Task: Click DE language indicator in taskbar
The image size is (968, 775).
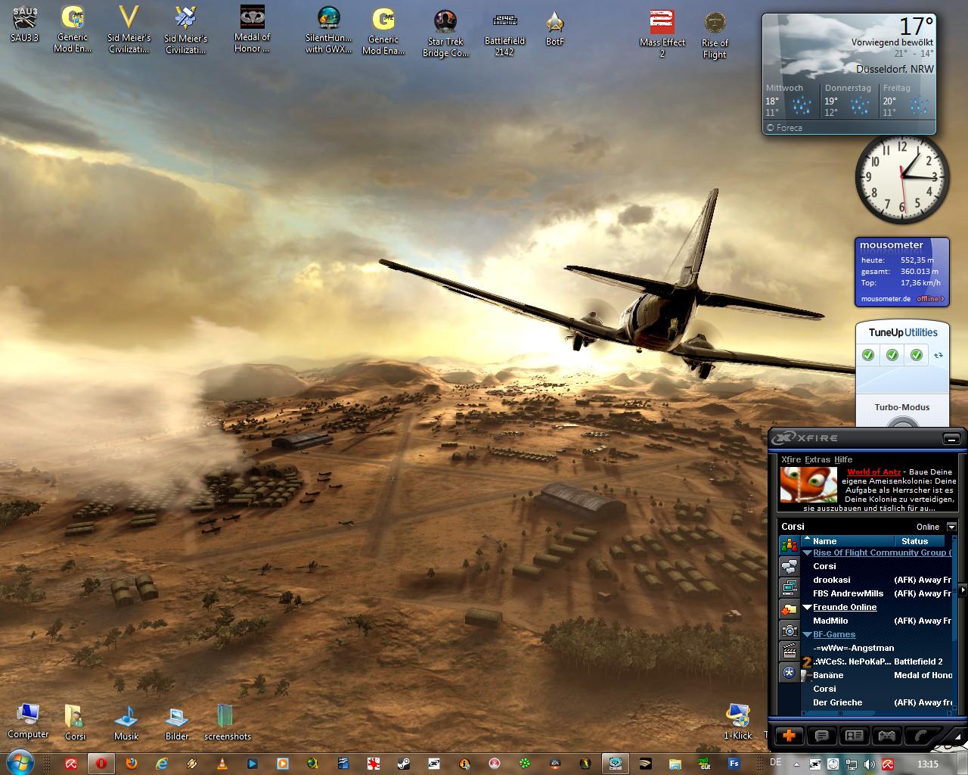Action: 776,762
